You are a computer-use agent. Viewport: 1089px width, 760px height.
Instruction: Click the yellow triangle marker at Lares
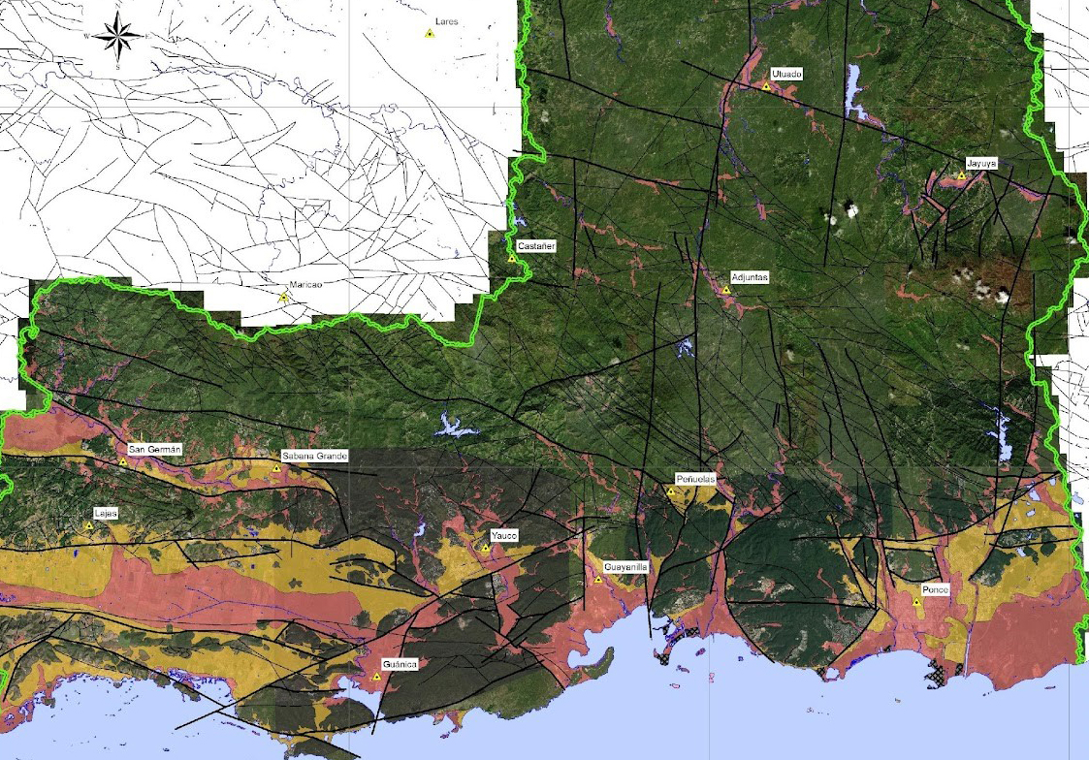tap(429, 34)
